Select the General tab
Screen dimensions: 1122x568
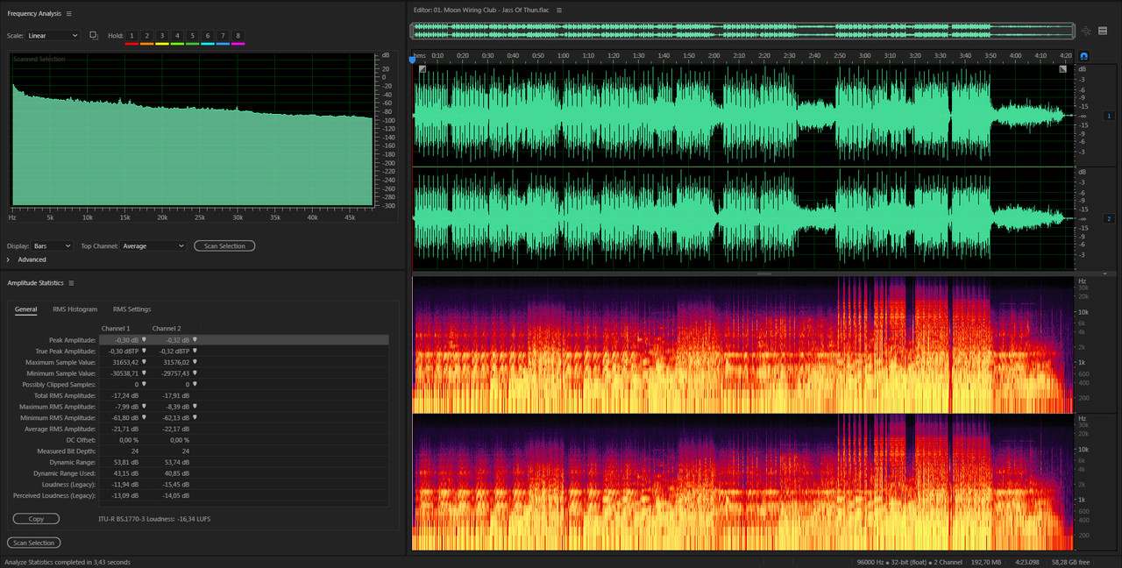click(25, 309)
